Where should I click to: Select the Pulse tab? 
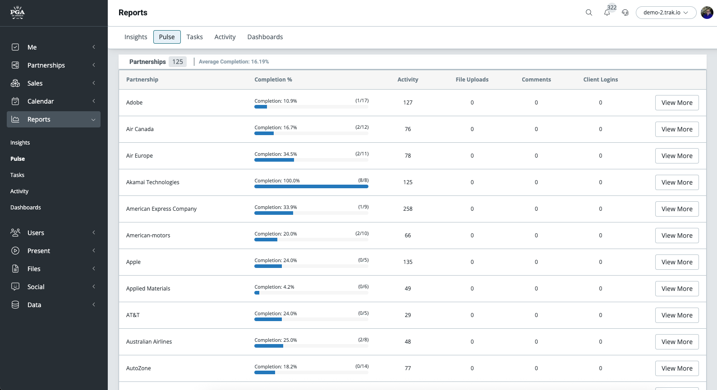[x=167, y=37]
